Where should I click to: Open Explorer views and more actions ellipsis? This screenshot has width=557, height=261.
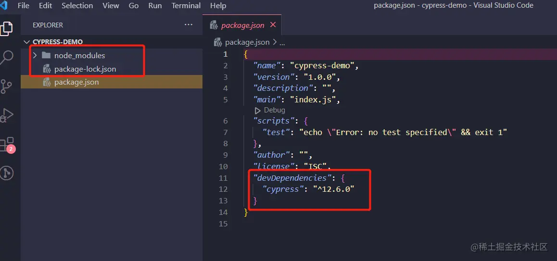pyautogui.click(x=188, y=25)
